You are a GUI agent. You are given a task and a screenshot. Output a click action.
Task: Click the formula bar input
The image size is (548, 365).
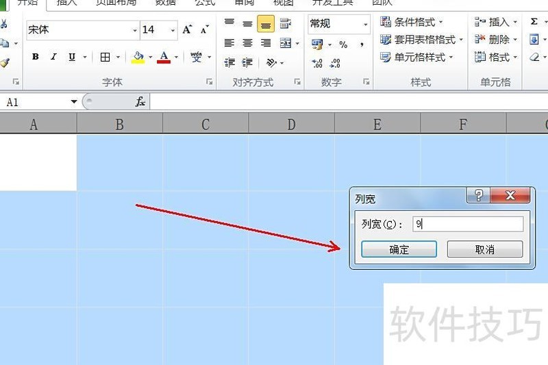point(349,102)
